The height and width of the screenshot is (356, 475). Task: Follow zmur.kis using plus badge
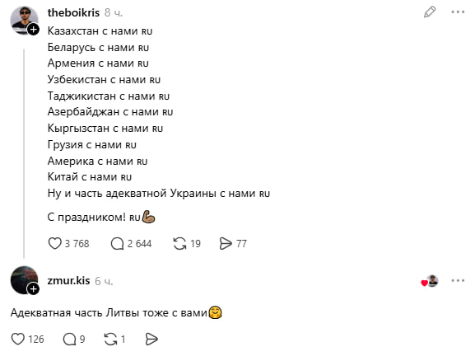pyautogui.click(x=33, y=289)
